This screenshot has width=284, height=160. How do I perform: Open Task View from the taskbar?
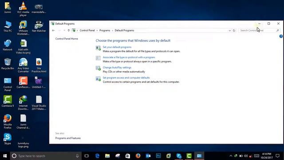87,156
